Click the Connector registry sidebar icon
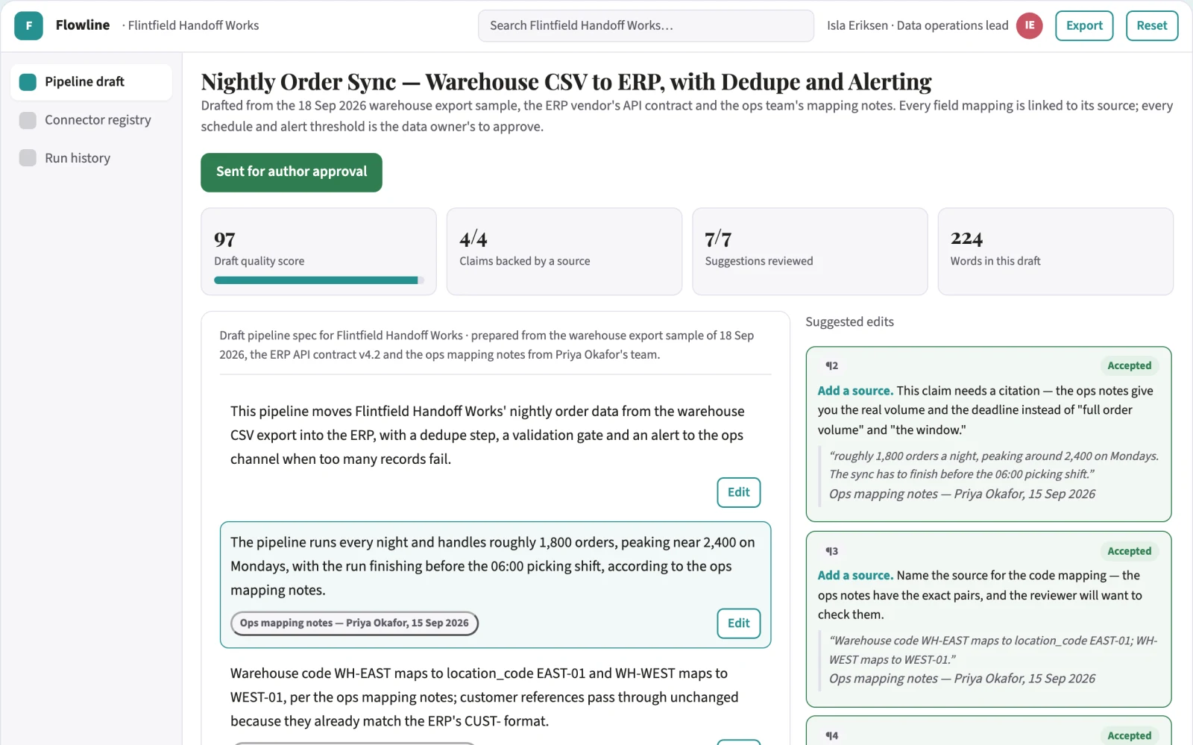Screen dimensions: 1193x745 click(x=28, y=120)
